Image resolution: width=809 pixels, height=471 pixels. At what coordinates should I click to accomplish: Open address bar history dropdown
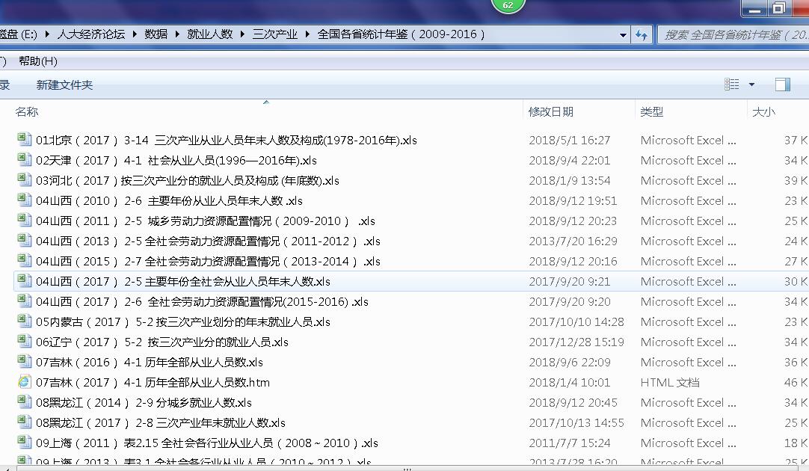623,35
